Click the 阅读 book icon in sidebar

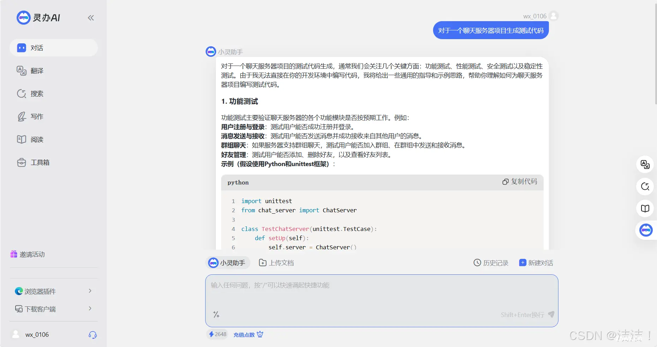(x=22, y=139)
